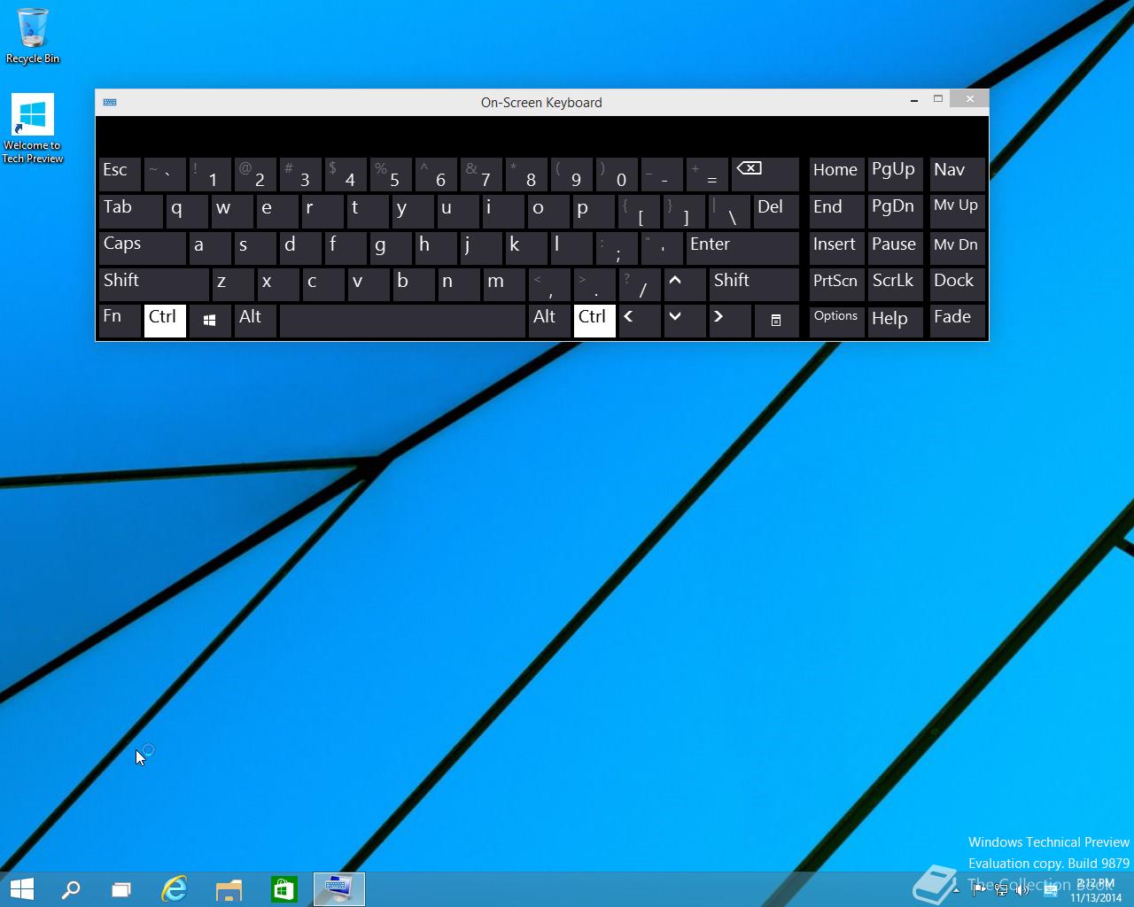Screen dimensions: 1134x907
Task: Open Task View on the taskbar
Action: pyautogui.click(x=121, y=888)
